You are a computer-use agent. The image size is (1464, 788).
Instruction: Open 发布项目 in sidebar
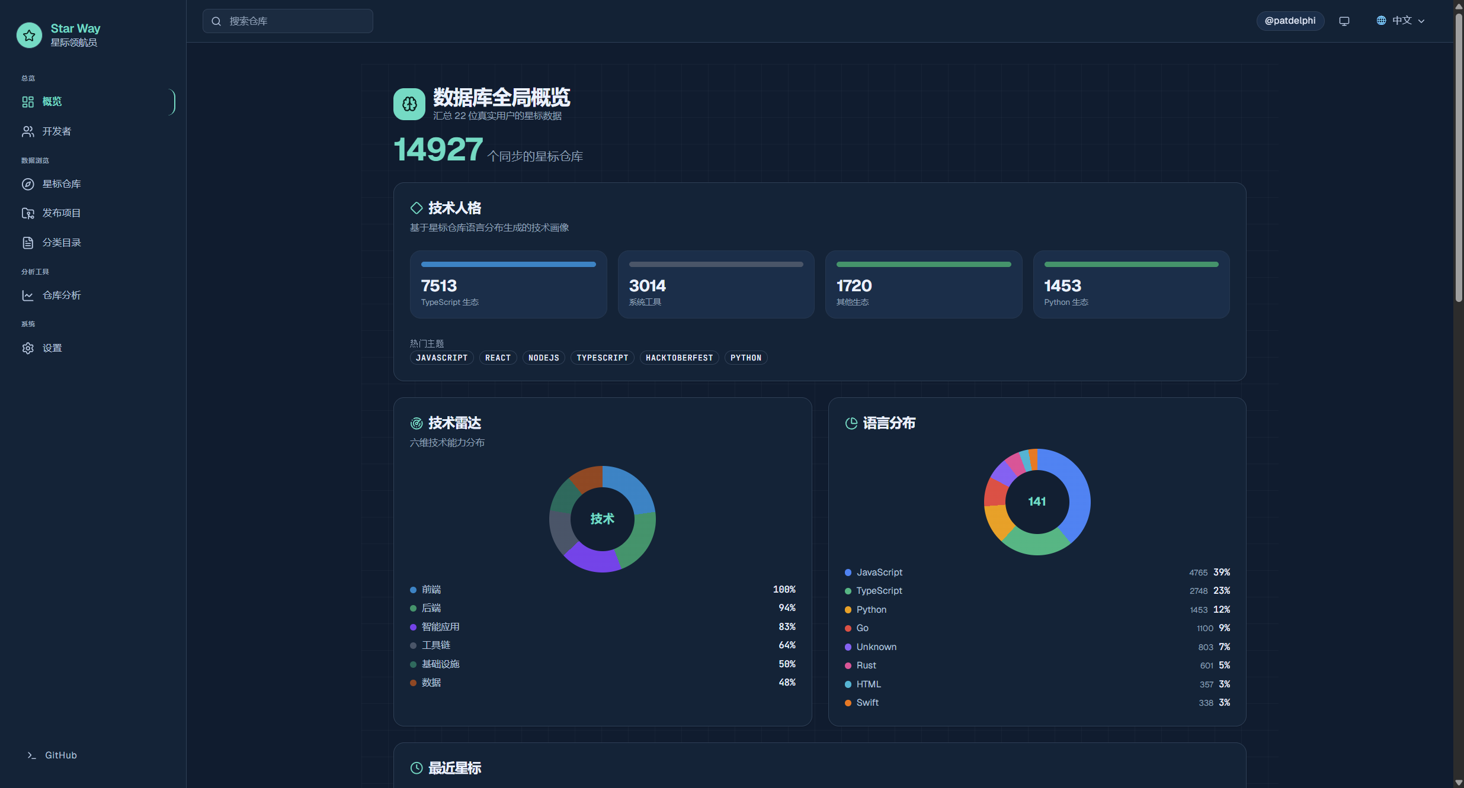click(94, 213)
